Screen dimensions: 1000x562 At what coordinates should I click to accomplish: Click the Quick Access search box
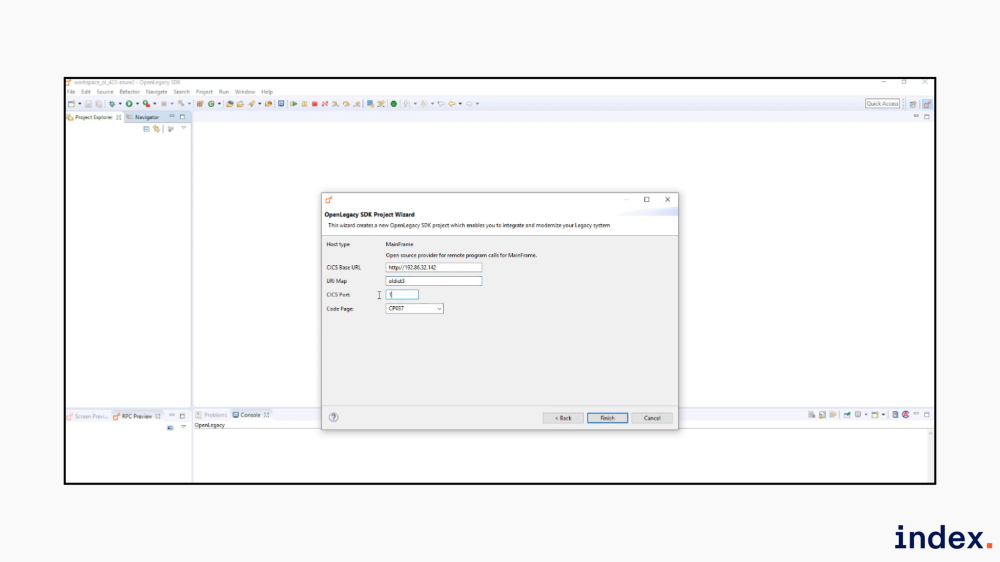tap(882, 103)
